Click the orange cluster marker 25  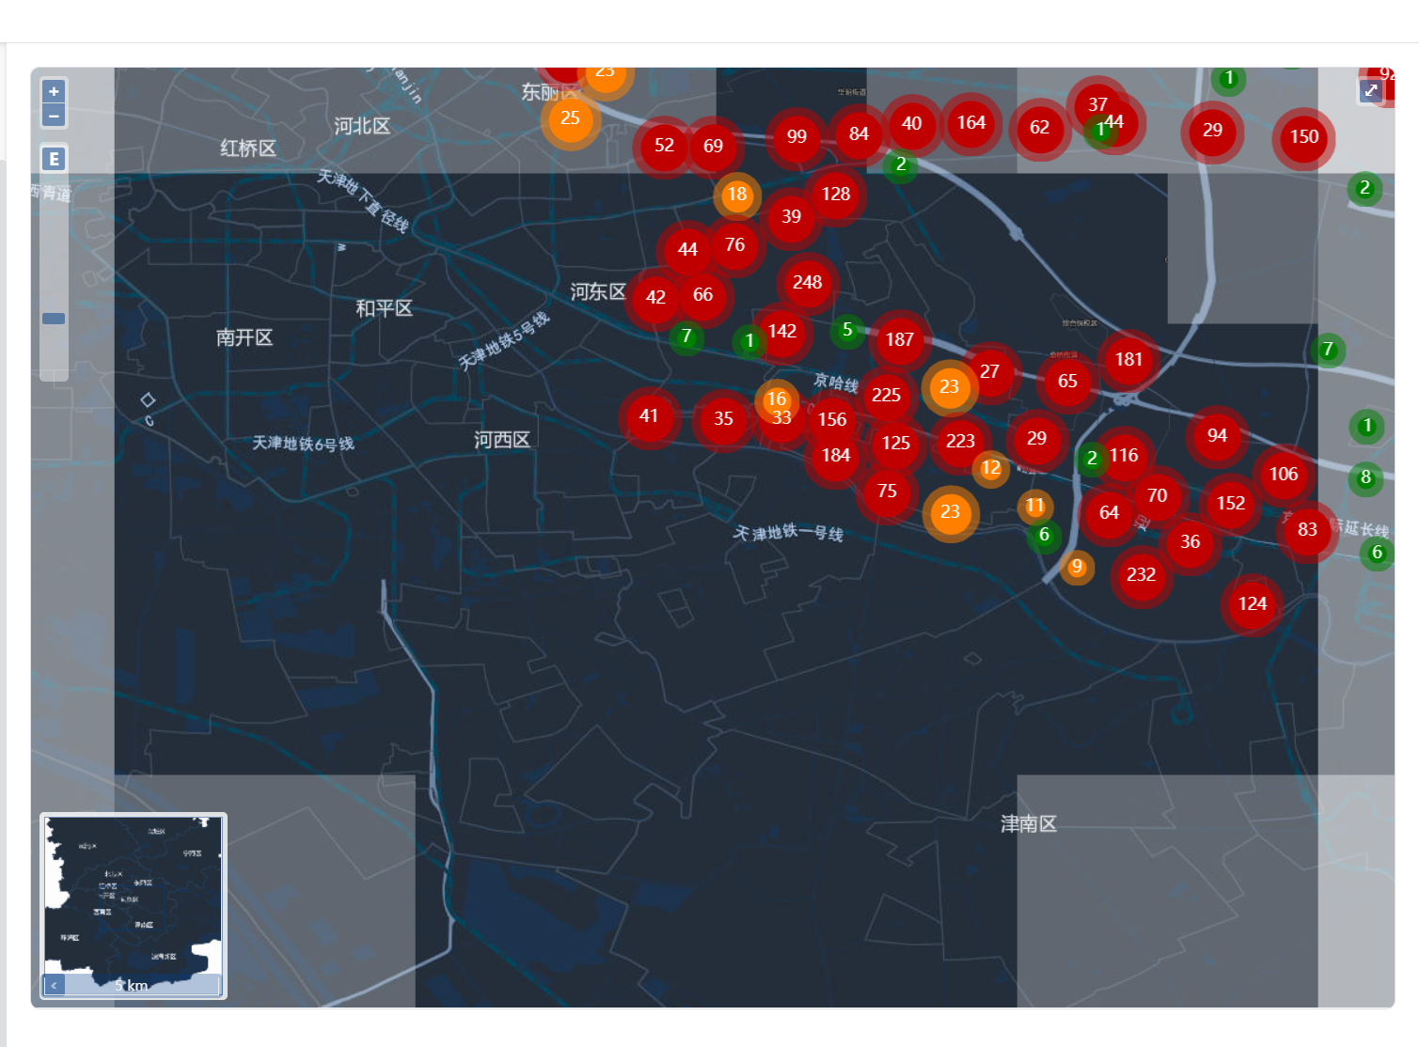[570, 117]
